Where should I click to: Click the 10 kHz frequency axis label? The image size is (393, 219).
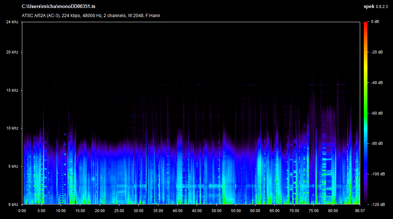12,128
